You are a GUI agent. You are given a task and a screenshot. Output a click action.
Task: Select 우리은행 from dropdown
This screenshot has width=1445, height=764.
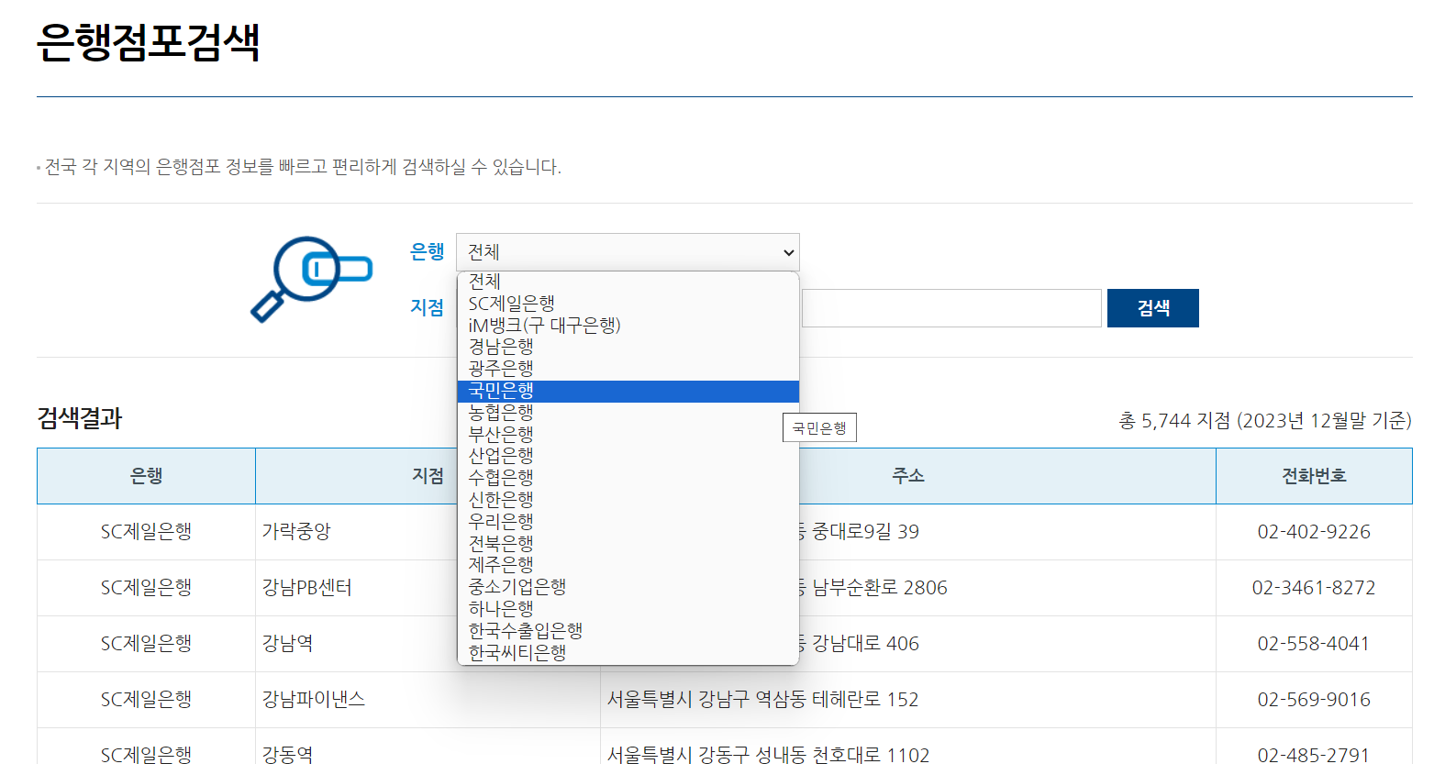click(628, 522)
